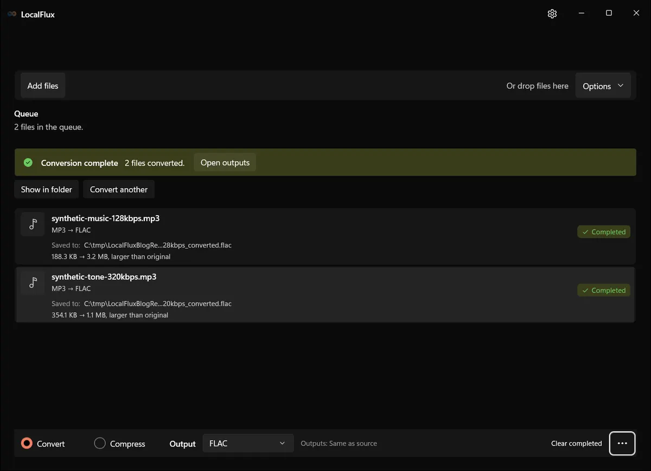Open the FLAC output format dropdown
This screenshot has width=651, height=471.
248,443
